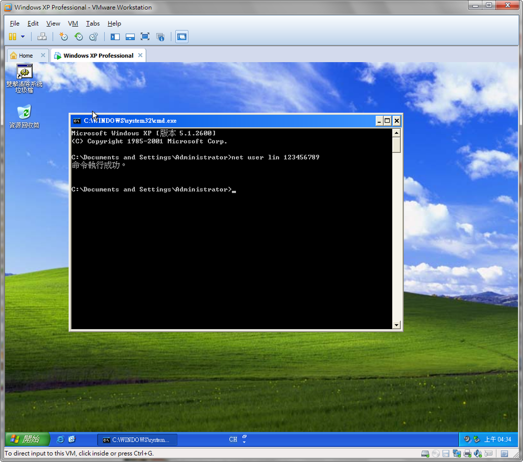Revert the VM to its snapshot
This screenshot has width=523, height=462.
79,37
